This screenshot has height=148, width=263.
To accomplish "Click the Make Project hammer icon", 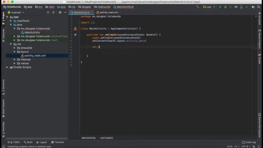I will click(x=198, y=7).
